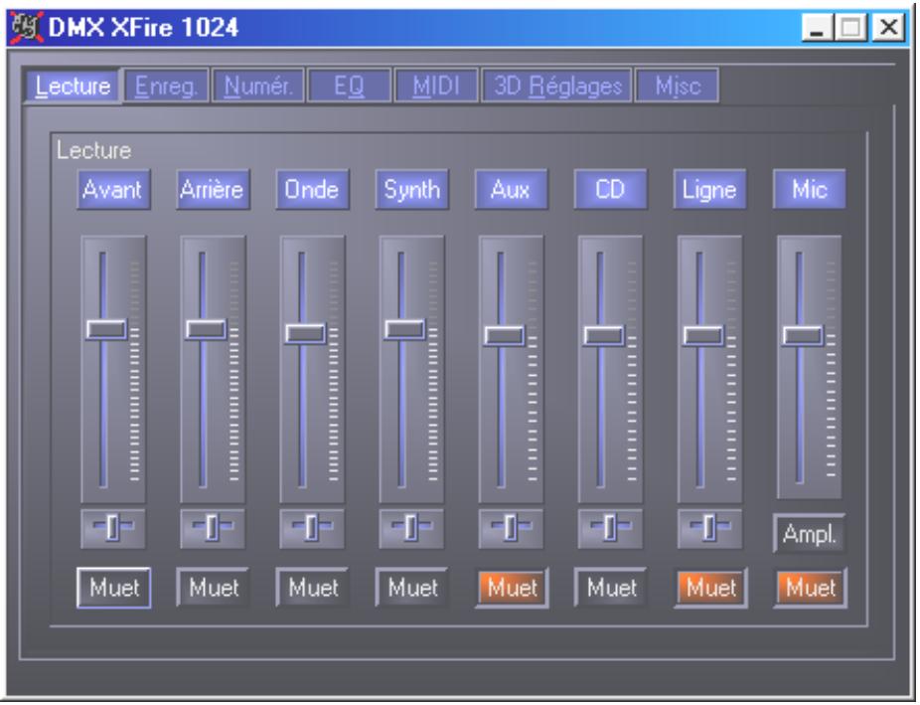Click the Avant balance slider
920x705 pixels.
click(x=113, y=527)
